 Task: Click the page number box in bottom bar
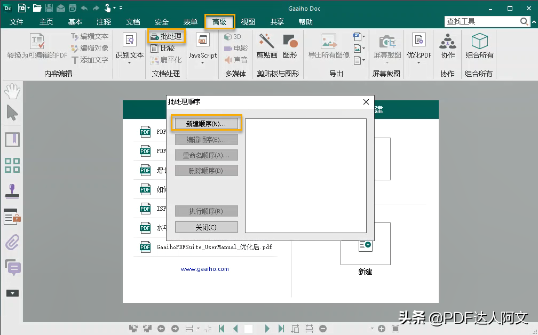tap(248, 329)
